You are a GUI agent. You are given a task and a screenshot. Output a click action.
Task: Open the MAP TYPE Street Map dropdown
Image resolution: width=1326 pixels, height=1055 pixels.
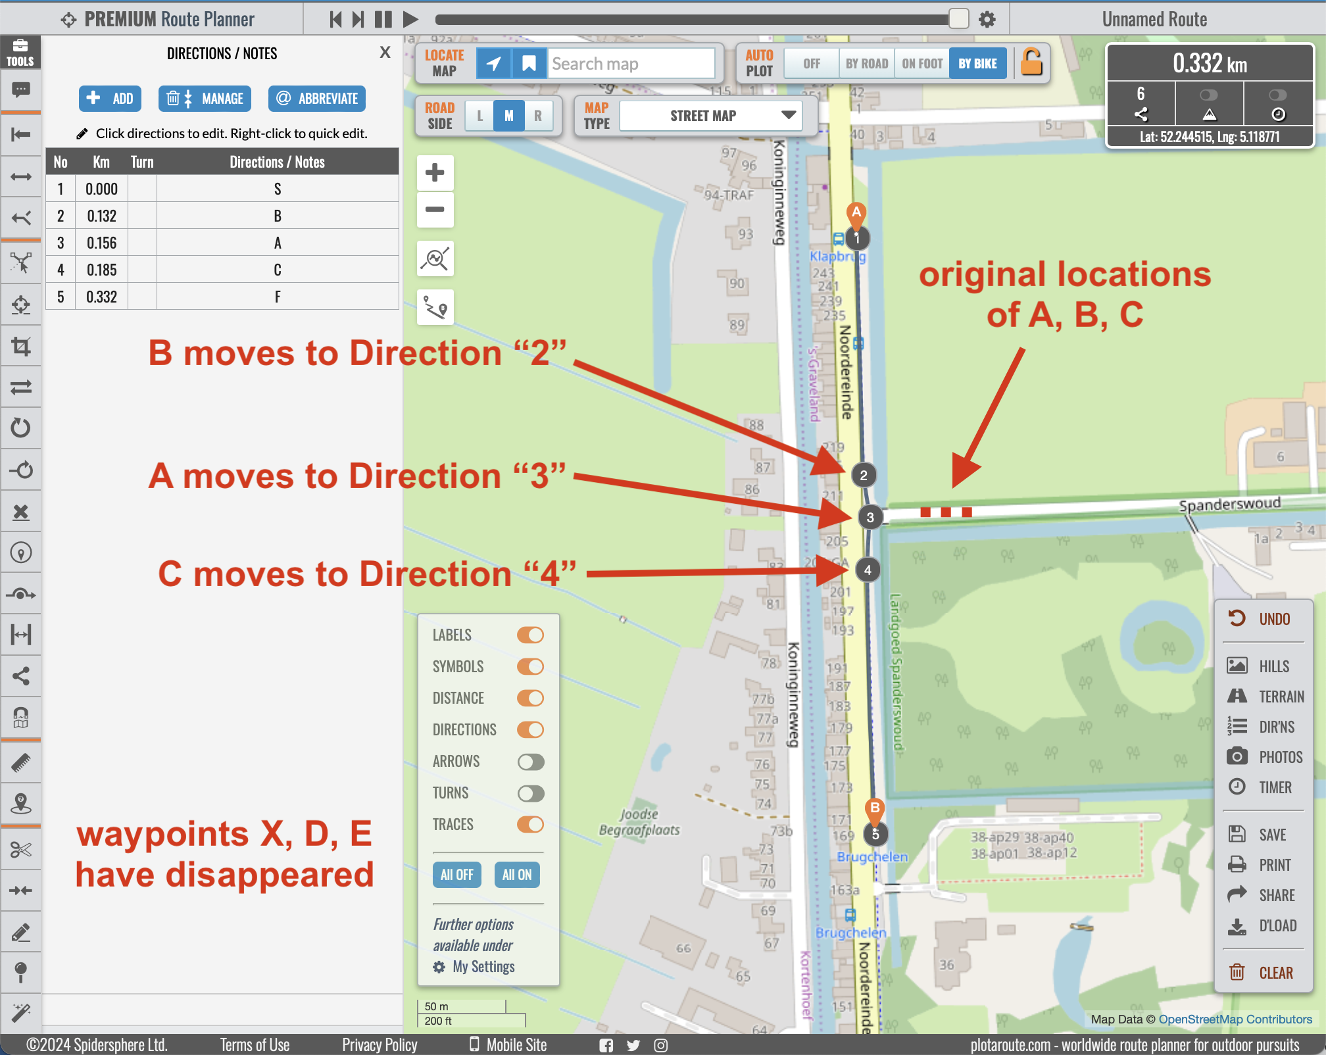711,116
